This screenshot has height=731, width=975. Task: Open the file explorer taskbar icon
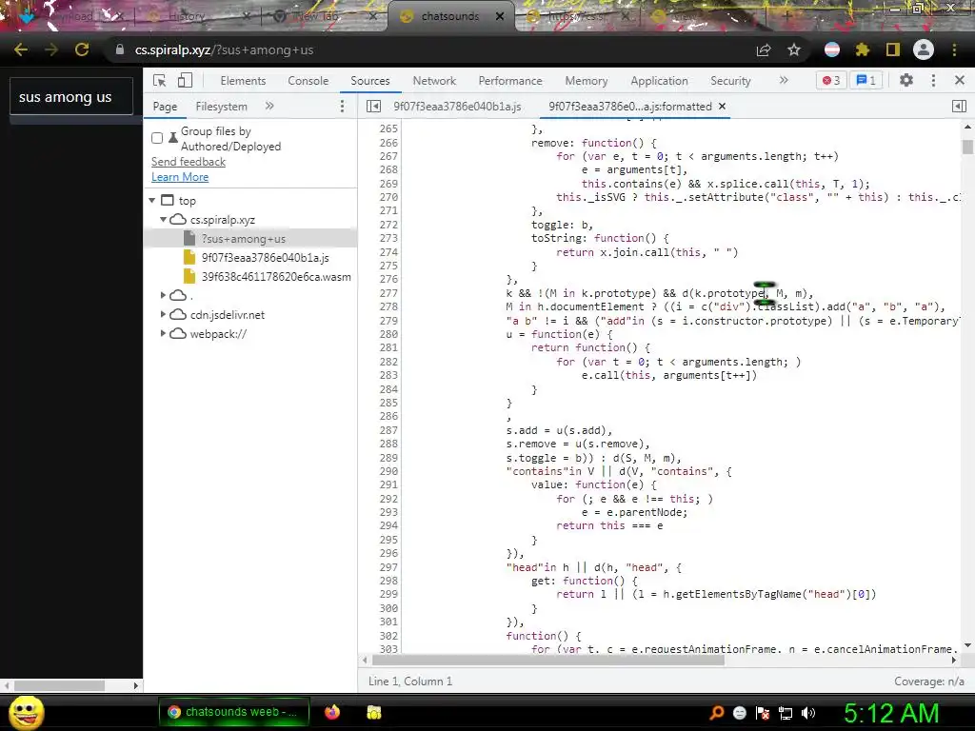pos(373,712)
